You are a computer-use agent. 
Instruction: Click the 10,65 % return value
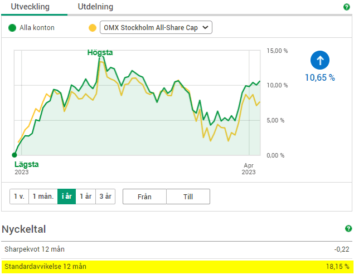(320, 78)
